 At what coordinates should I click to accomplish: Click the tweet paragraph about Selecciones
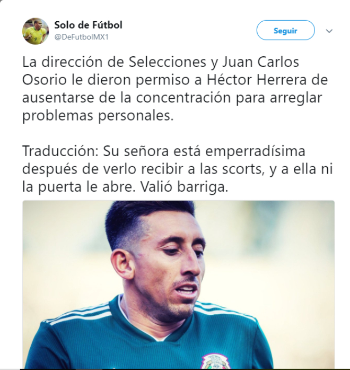[175, 89]
